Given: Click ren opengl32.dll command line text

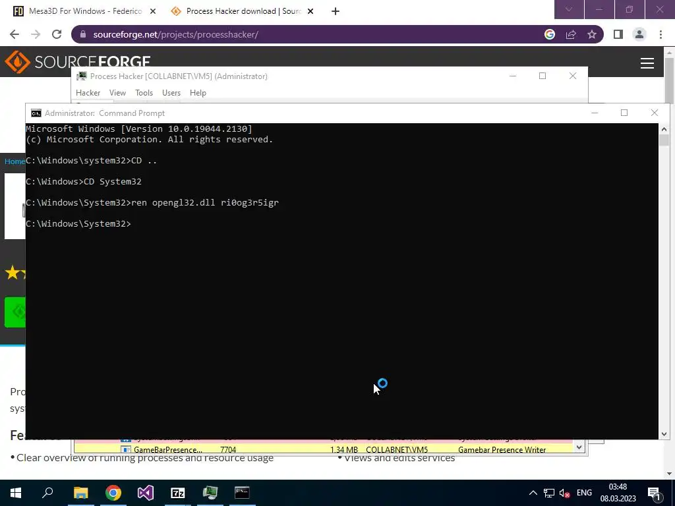Looking at the screenshot, I should click(205, 203).
